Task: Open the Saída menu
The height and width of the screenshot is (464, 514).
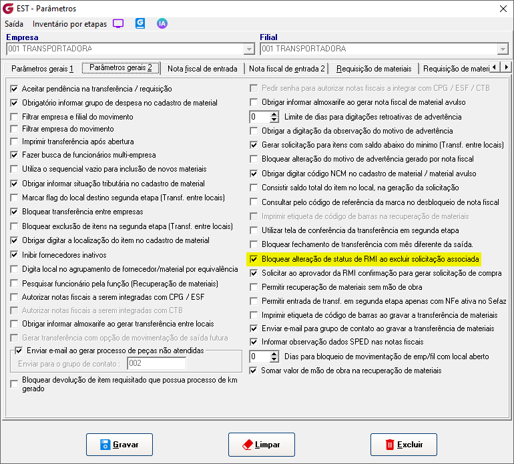Action: click(14, 24)
